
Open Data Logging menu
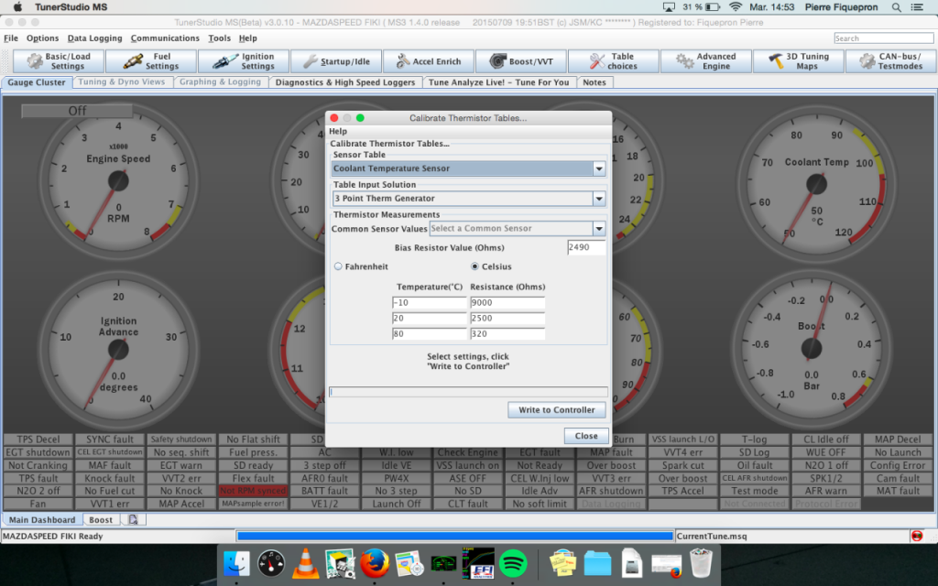pyautogui.click(x=94, y=38)
